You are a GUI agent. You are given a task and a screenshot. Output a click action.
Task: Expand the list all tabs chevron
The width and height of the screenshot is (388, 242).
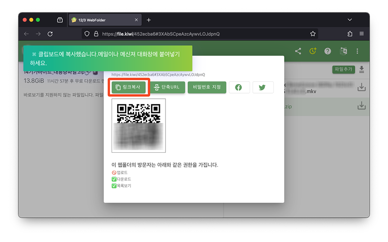350,20
